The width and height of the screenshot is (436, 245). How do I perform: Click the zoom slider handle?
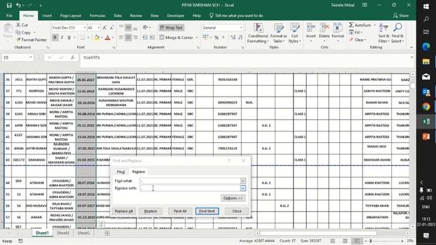(371, 241)
